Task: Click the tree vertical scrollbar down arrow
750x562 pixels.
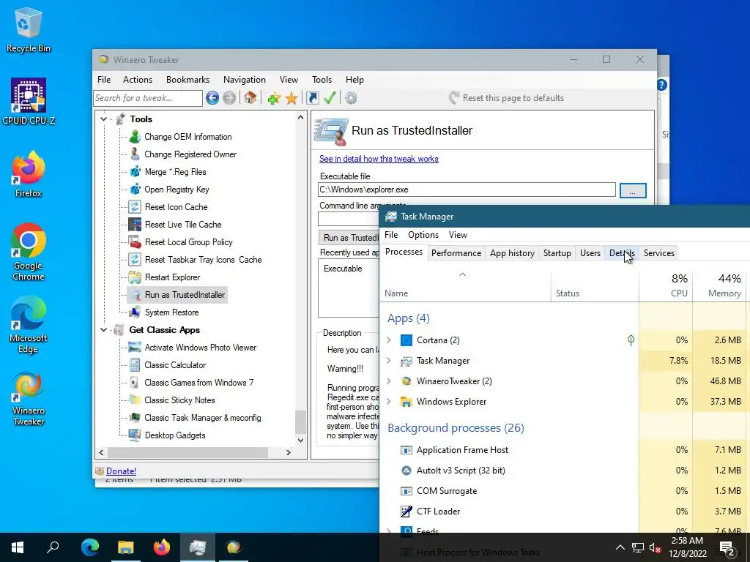Action: coord(300,440)
